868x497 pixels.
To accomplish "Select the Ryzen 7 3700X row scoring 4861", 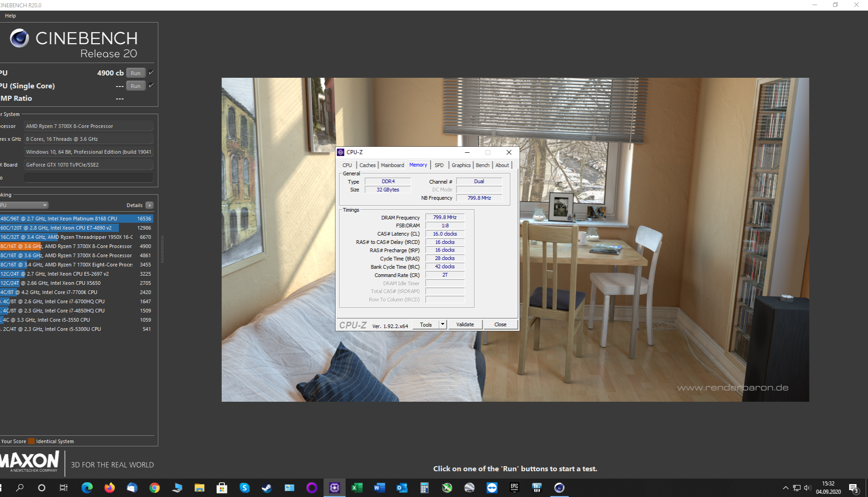I will (77, 255).
